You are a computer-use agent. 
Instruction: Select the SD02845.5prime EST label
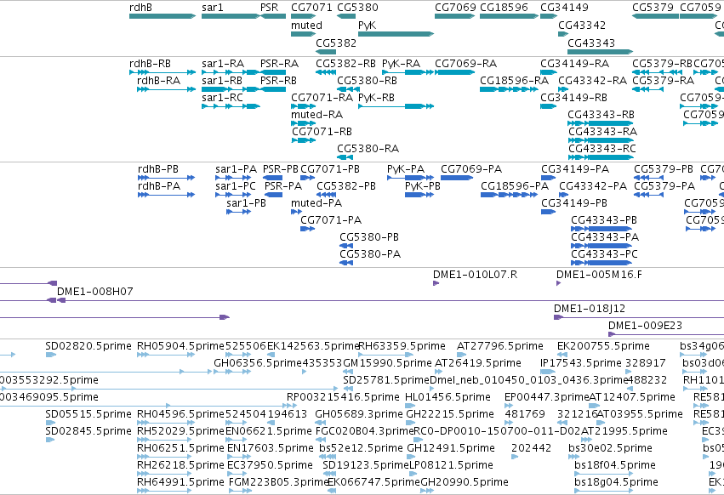[x=88, y=431]
